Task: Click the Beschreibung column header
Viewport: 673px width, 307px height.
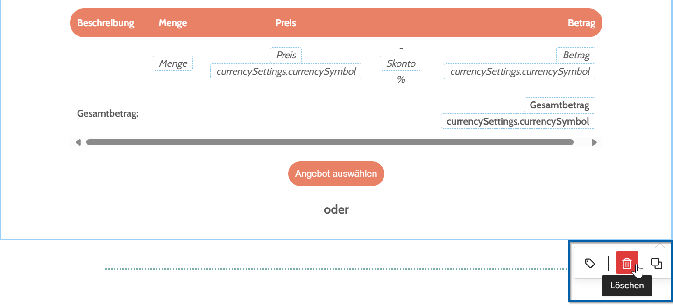Action: pos(106,23)
